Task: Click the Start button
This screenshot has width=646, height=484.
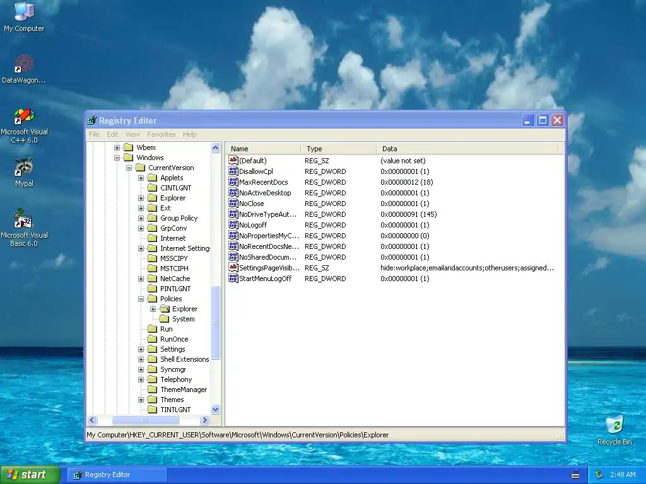Action: coord(30,475)
